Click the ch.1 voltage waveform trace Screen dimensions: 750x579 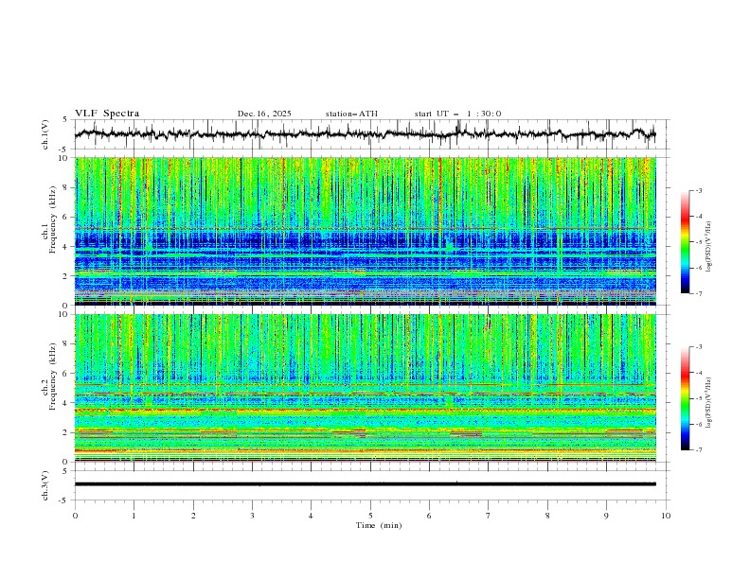pyautogui.click(x=365, y=134)
